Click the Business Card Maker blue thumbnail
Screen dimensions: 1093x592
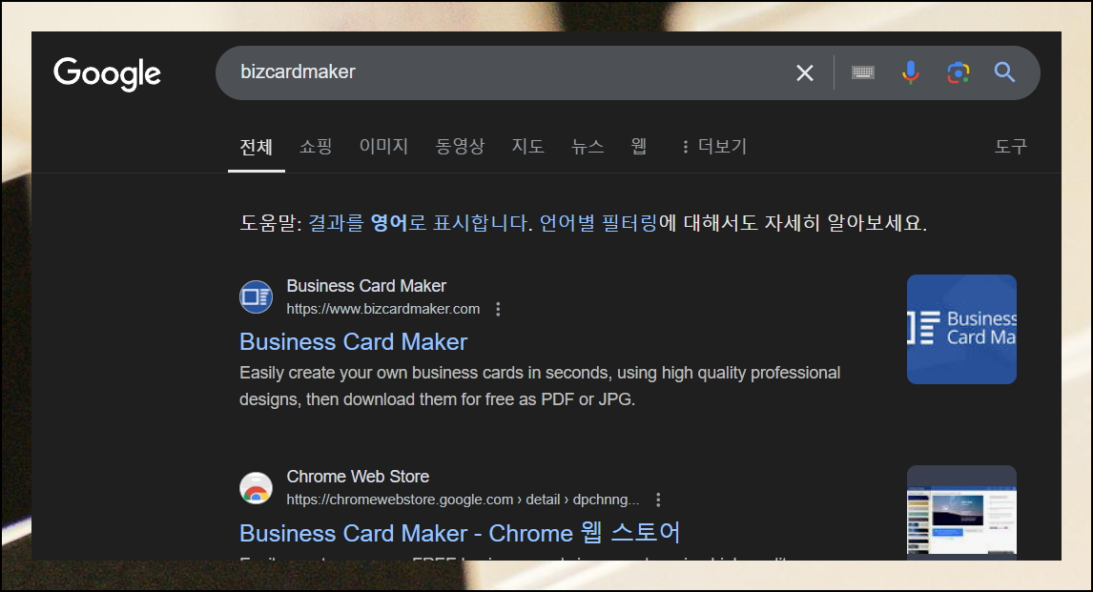click(961, 330)
